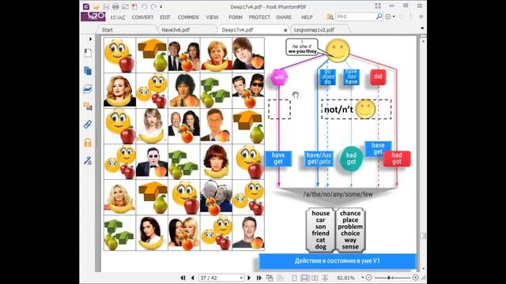Select continuous facing view mode icon
Screen dimensions: 506x284
pyautogui.click(x=325, y=278)
